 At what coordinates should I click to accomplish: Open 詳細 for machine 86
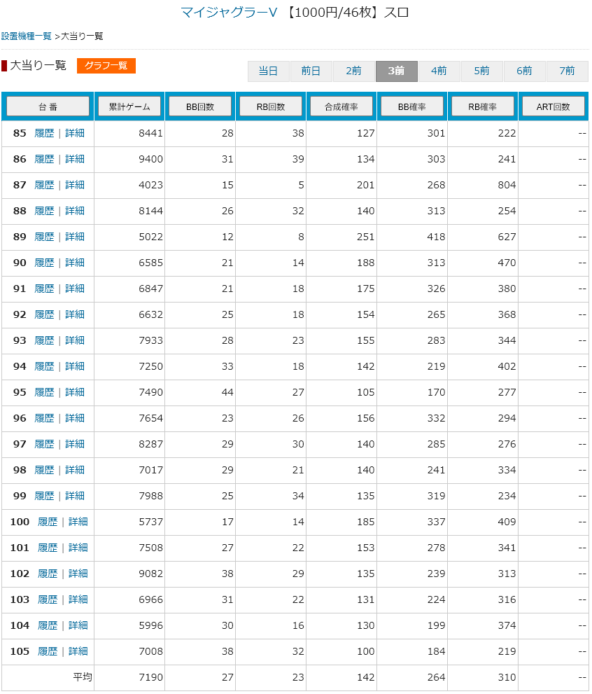click(75, 159)
